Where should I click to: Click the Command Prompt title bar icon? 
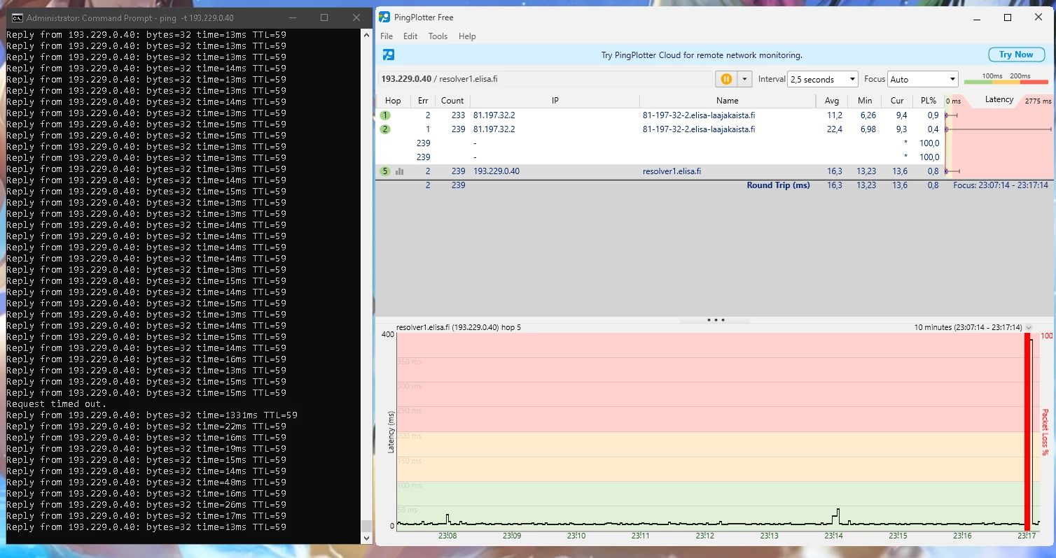point(16,17)
